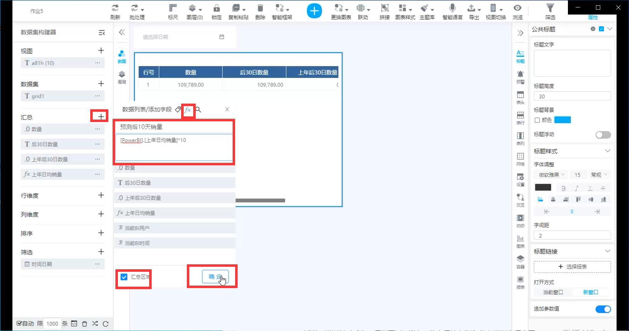Toggle the 标题浮动 switch
This screenshot has height=331, width=629.
coord(603,135)
